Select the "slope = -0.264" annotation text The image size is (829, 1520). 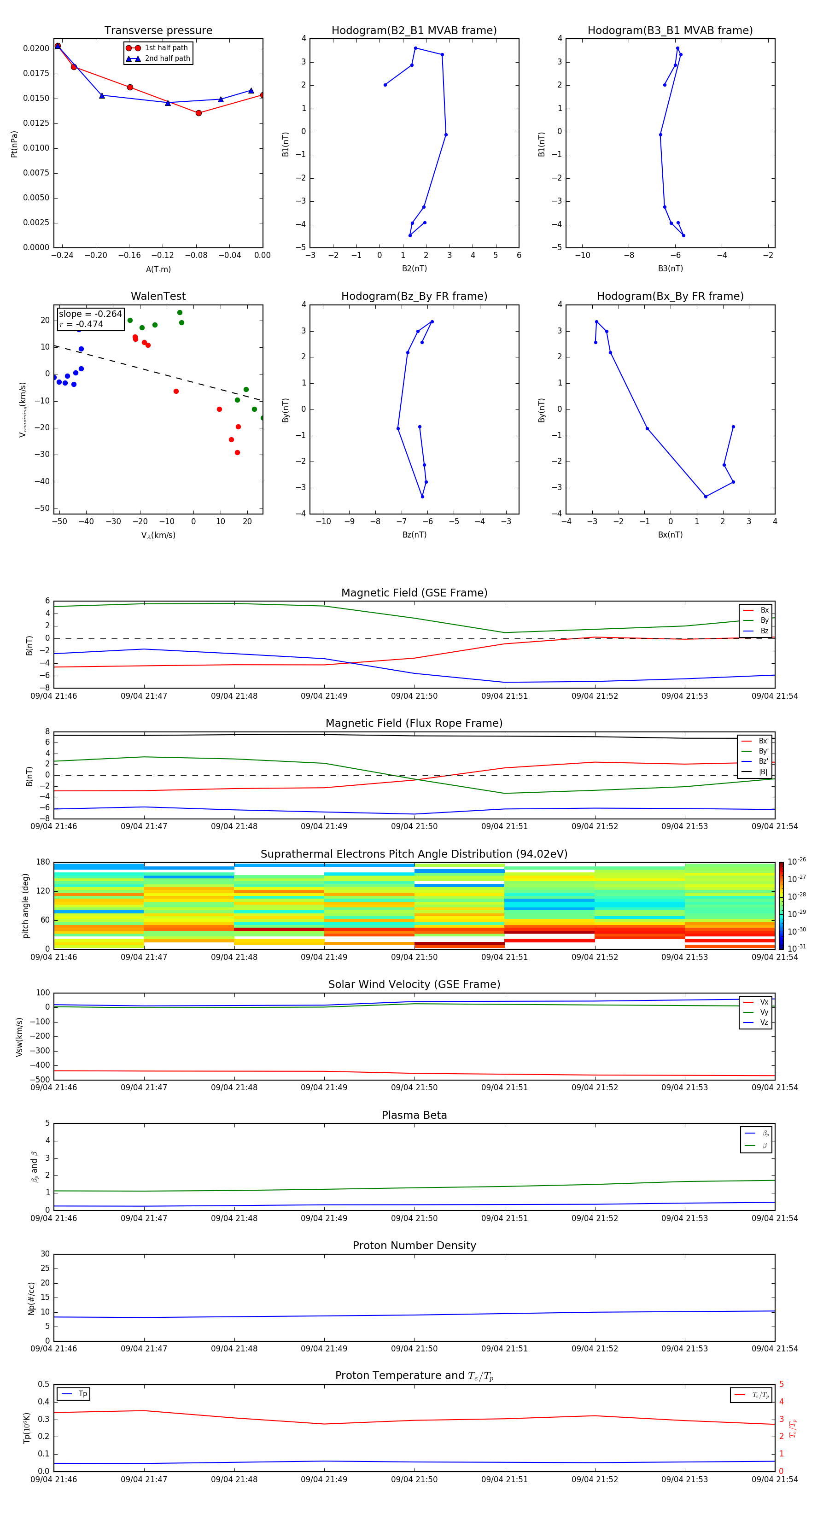click(90, 314)
